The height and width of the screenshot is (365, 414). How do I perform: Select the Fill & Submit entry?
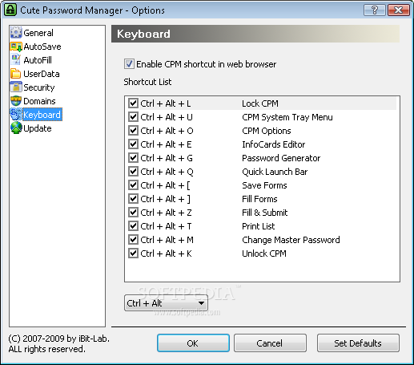264,213
